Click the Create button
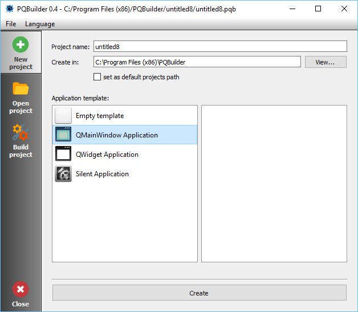Image resolution: width=358 pixels, height=312 pixels. coord(199,293)
